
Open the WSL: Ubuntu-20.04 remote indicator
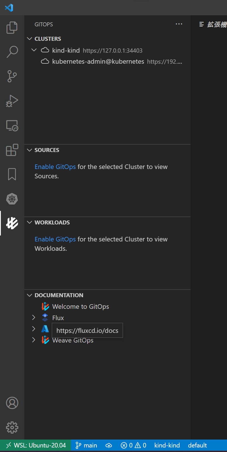(36, 445)
